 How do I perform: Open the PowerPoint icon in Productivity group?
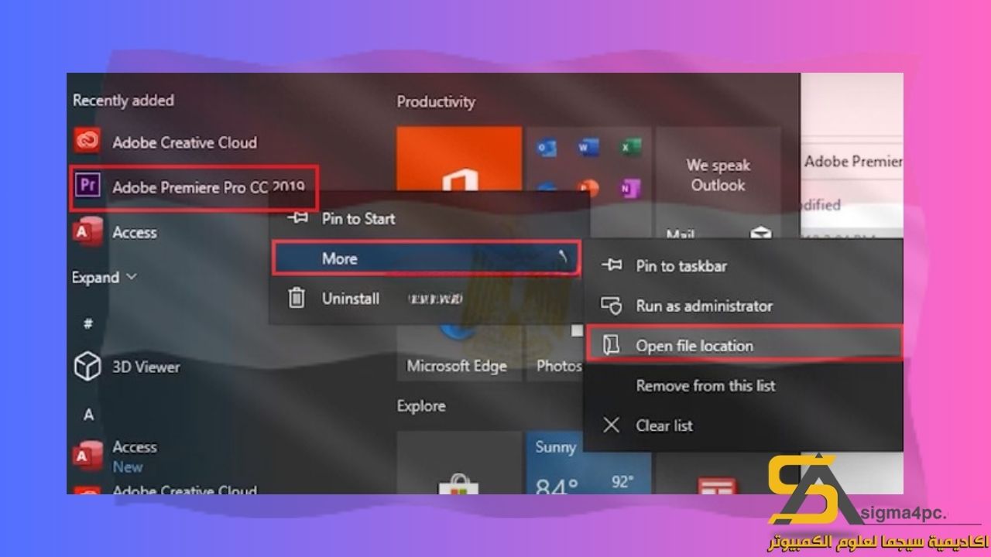pyautogui.click(x=589, y=187)
